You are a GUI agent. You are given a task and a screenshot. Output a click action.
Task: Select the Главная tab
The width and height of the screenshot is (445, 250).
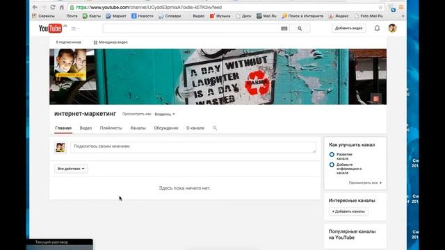(x=63, y=128)
